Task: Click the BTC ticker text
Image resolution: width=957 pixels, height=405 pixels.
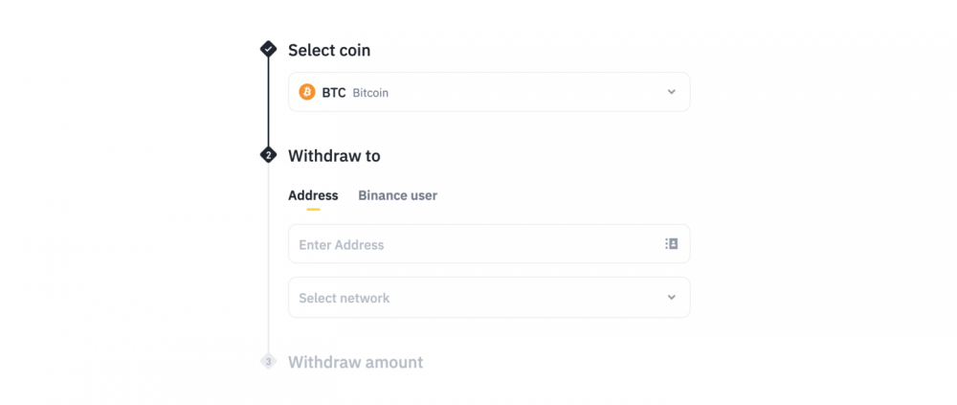Action: (x=334, y=93)
